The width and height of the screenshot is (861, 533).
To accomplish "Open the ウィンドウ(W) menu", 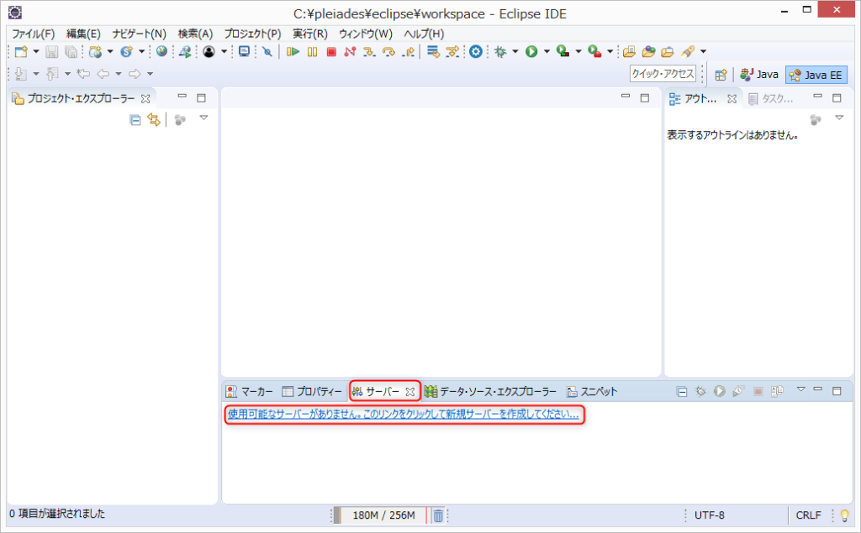I will click(366, 34).
